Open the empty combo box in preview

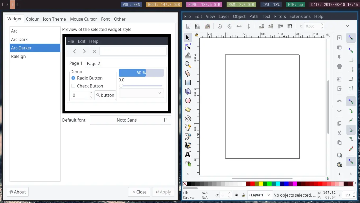(141, 93)
